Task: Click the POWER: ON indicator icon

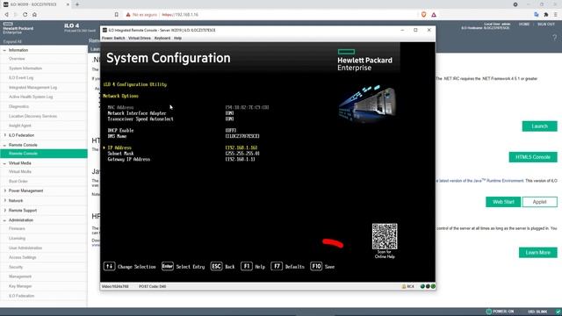Action: point(489,312)
